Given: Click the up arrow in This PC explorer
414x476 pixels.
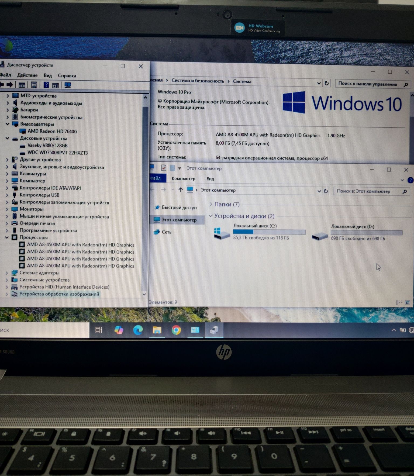Looking at the screenshot, I should tap(181, 190).
